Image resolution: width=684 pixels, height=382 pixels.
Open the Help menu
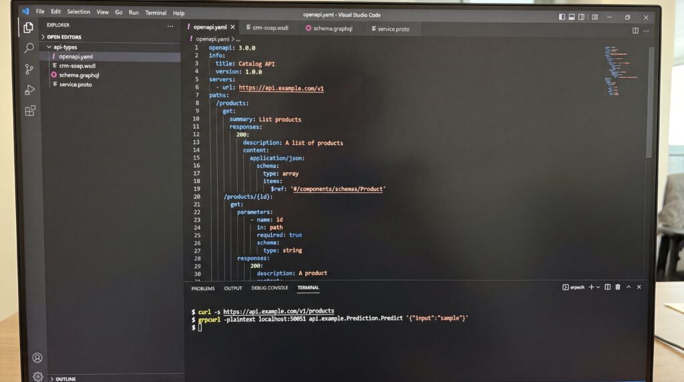[x=178, y=13]
